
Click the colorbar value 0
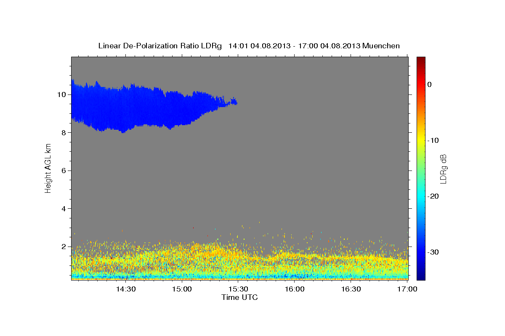pyautogui.click(x=430, y=84)
